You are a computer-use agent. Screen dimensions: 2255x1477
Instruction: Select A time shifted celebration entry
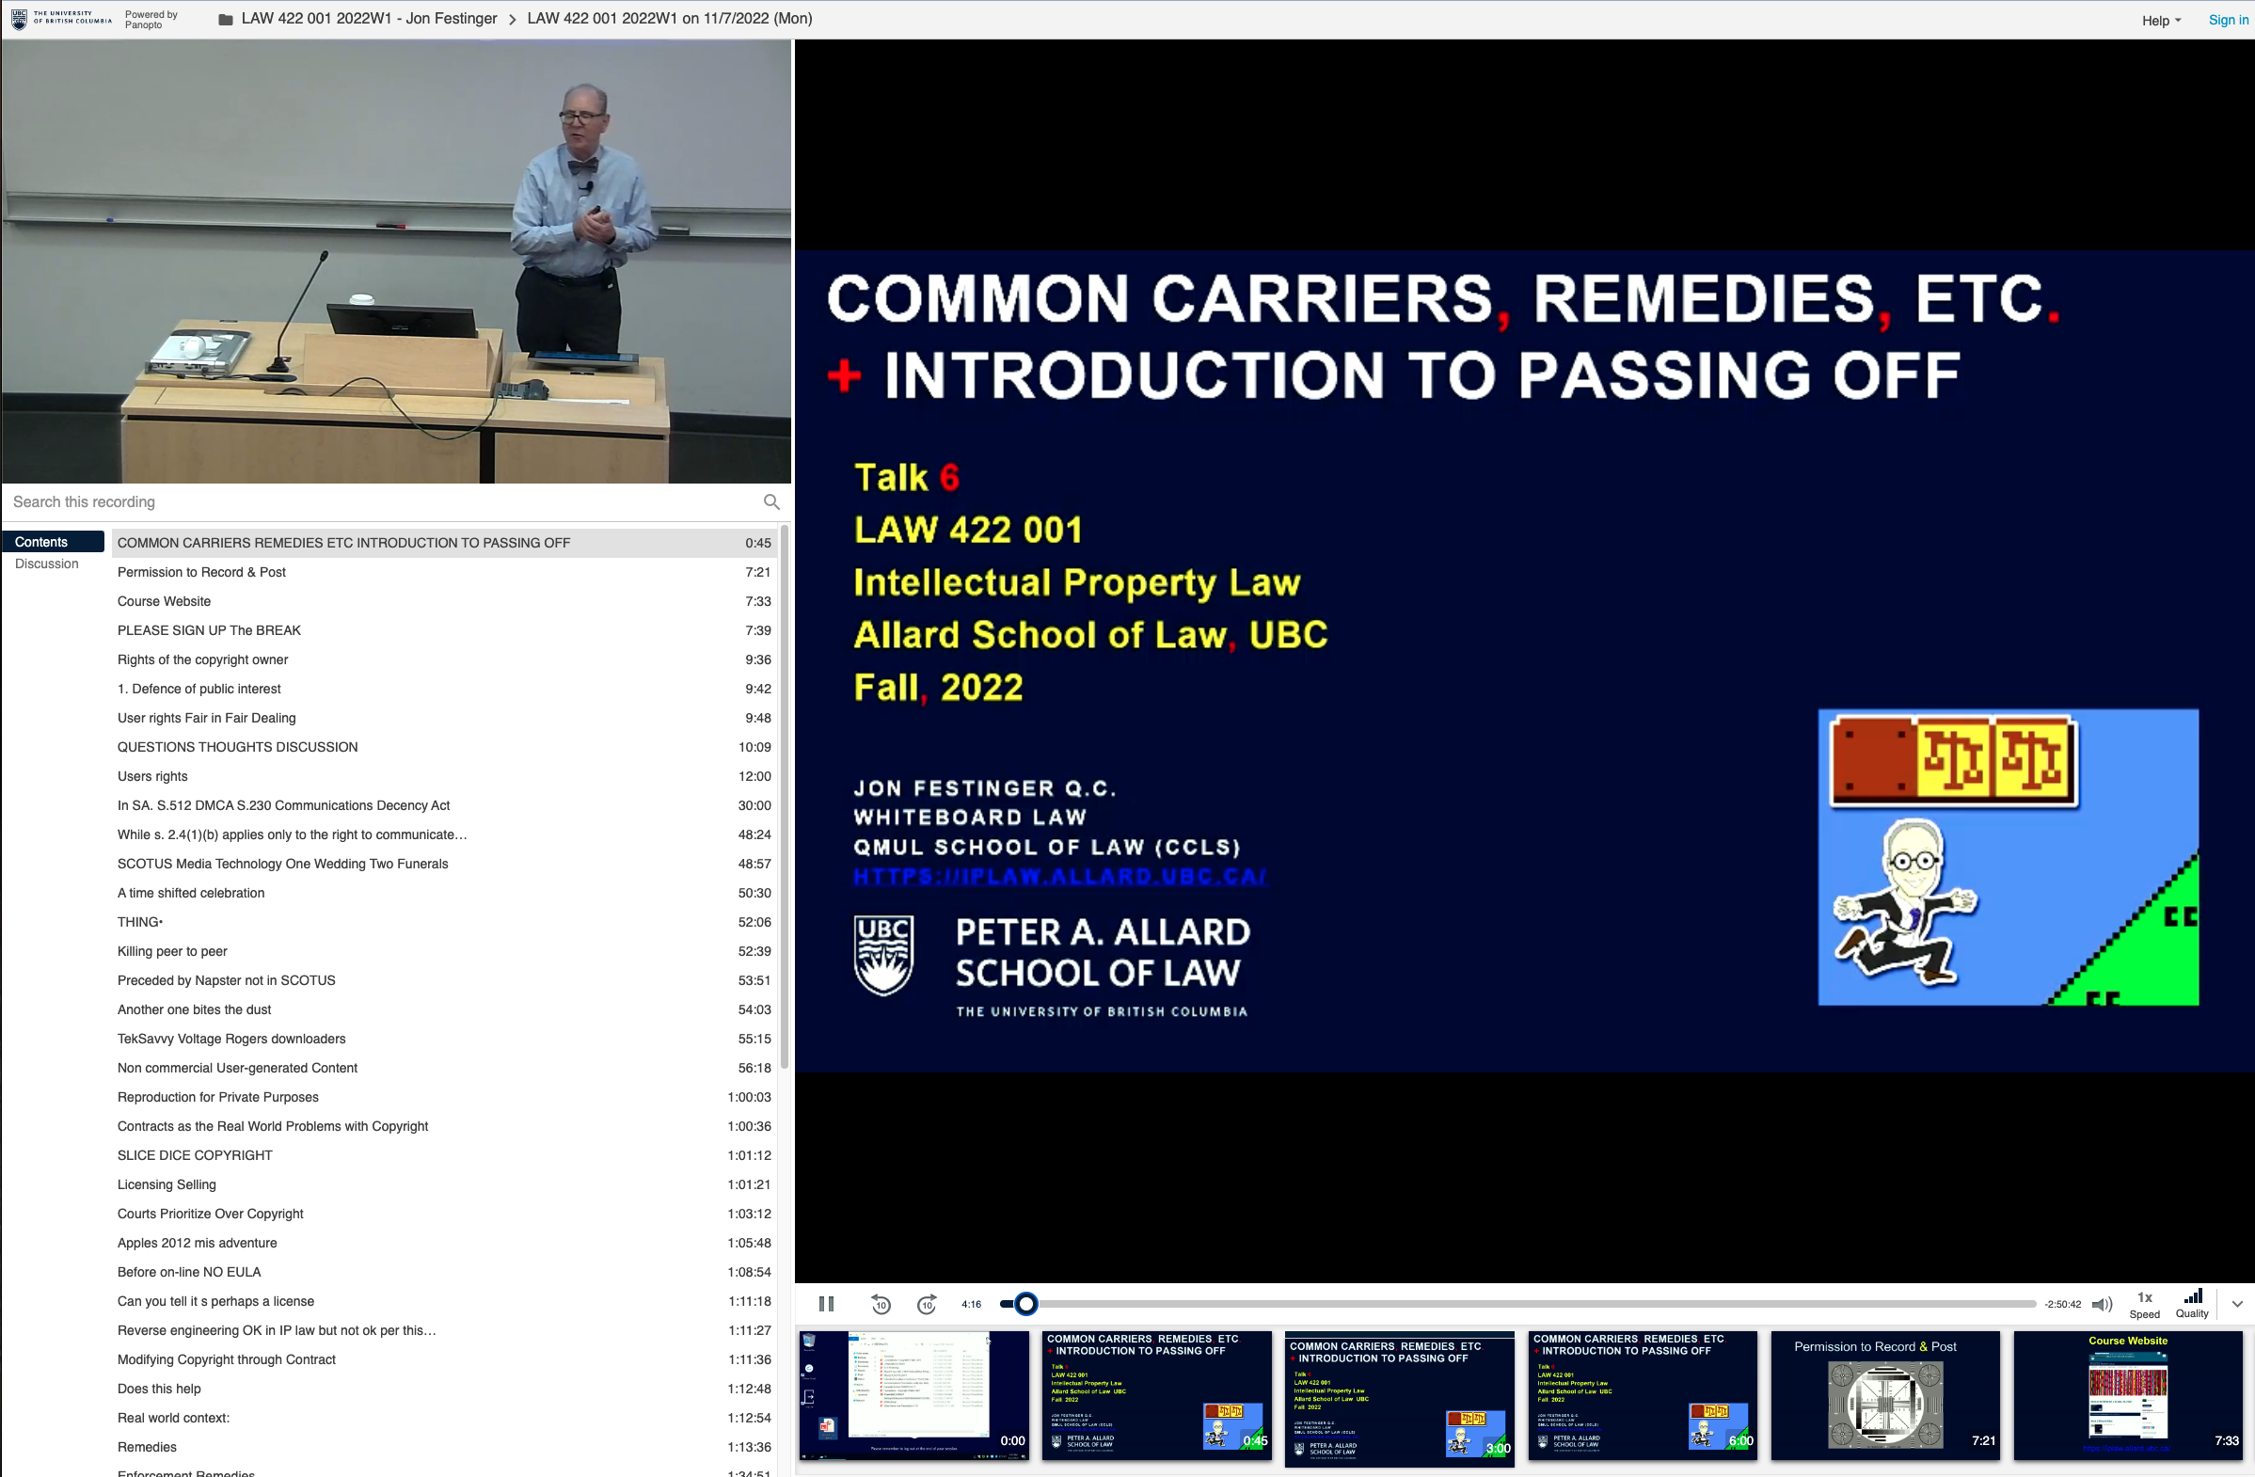tap(444, 894)
